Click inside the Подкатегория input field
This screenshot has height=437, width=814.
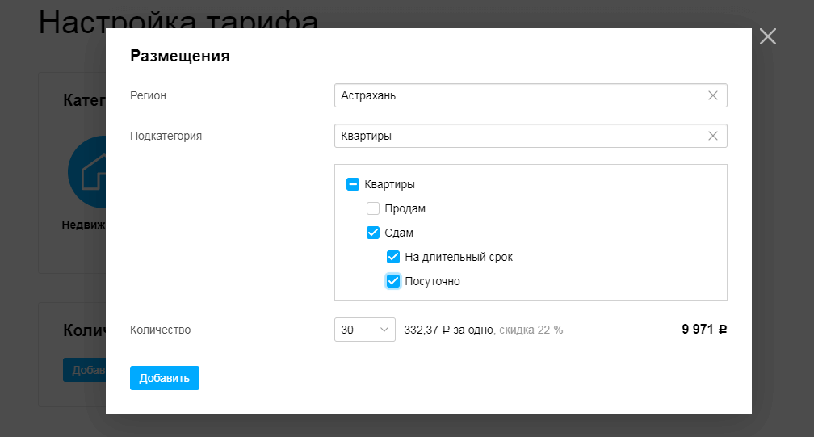(x=517, y=136)
